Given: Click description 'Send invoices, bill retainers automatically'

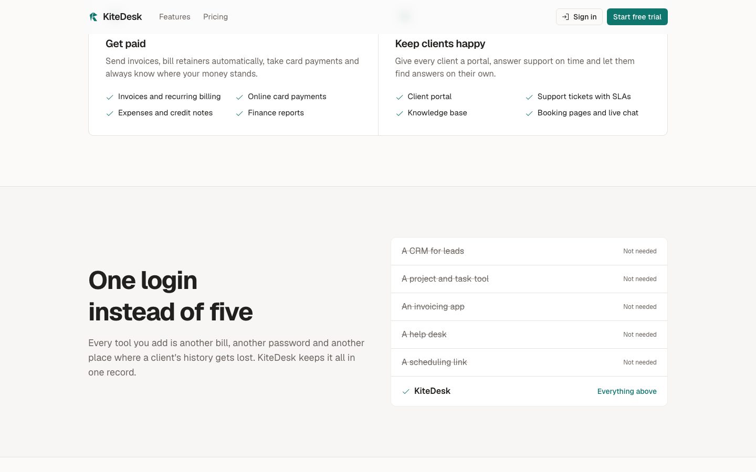Looking at the screenshot, I should point(232,67).
